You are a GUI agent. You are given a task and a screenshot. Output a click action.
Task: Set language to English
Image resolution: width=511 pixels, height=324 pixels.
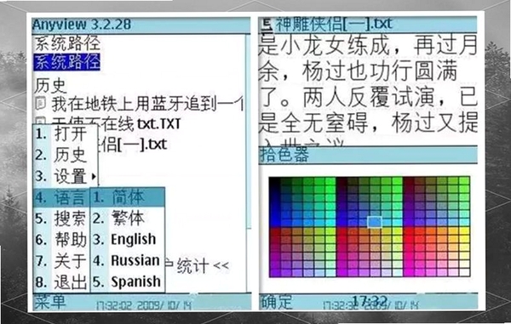(128, 240)
